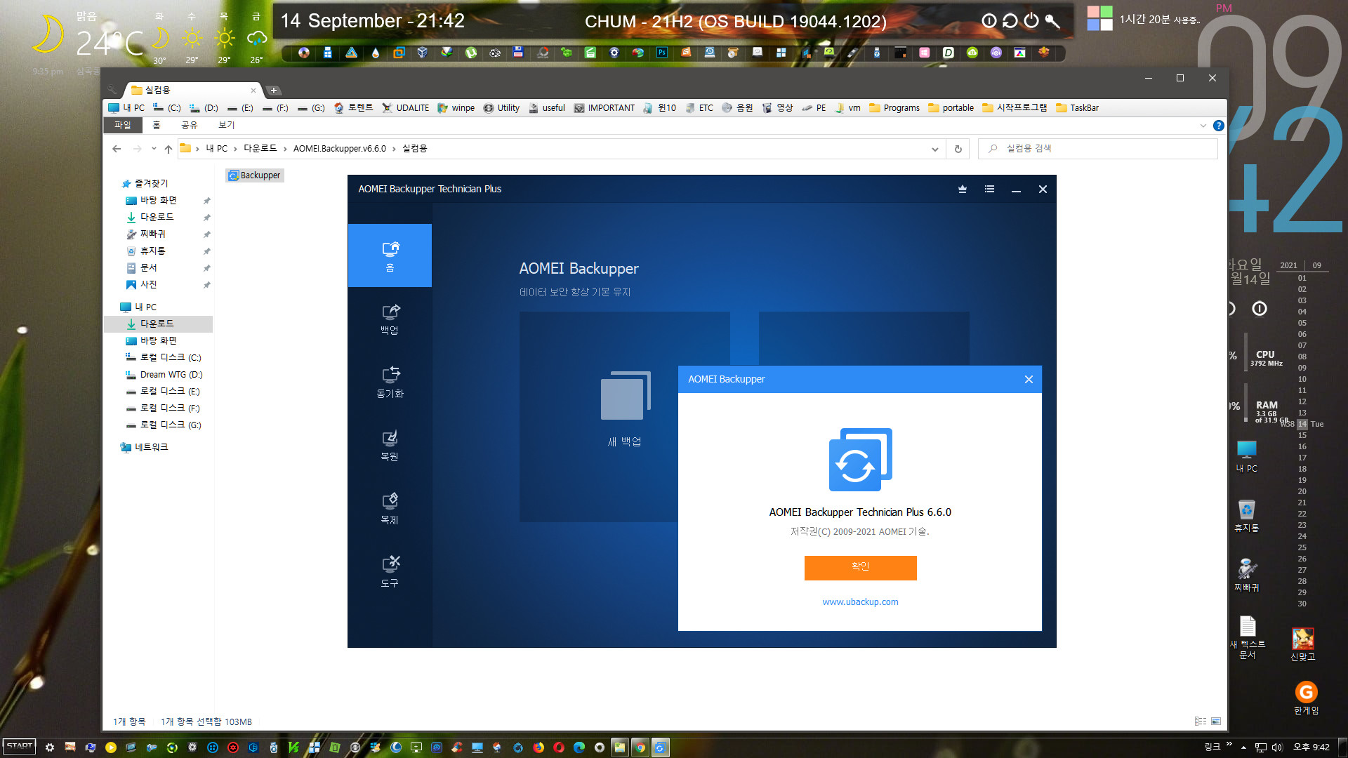Show hidden system tray icons
This screenshot has height=758, width=1348.
[1243, 747]
